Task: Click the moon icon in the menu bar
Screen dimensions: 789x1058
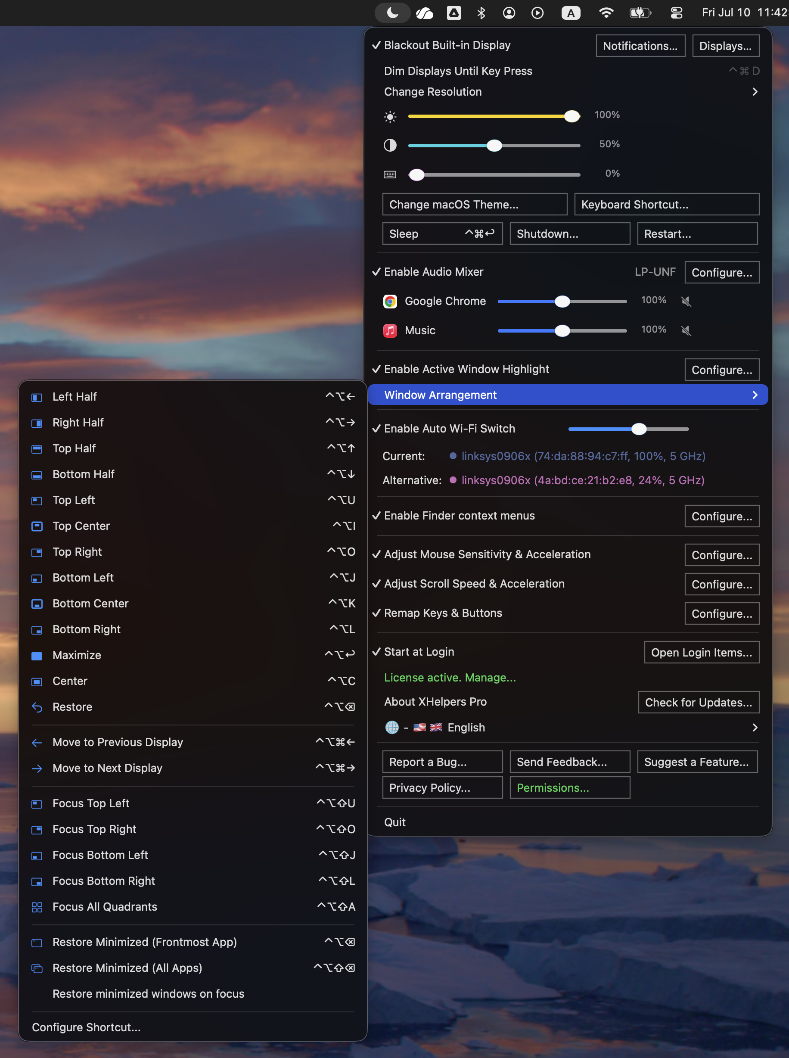Action: tap(393, 13)
